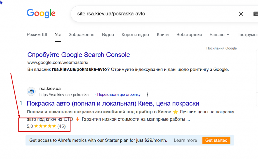The width and height of the screenshot is (258, 159).
Task: Click the rsa.kiev.ua site name
Action: (x=50, y=88)
